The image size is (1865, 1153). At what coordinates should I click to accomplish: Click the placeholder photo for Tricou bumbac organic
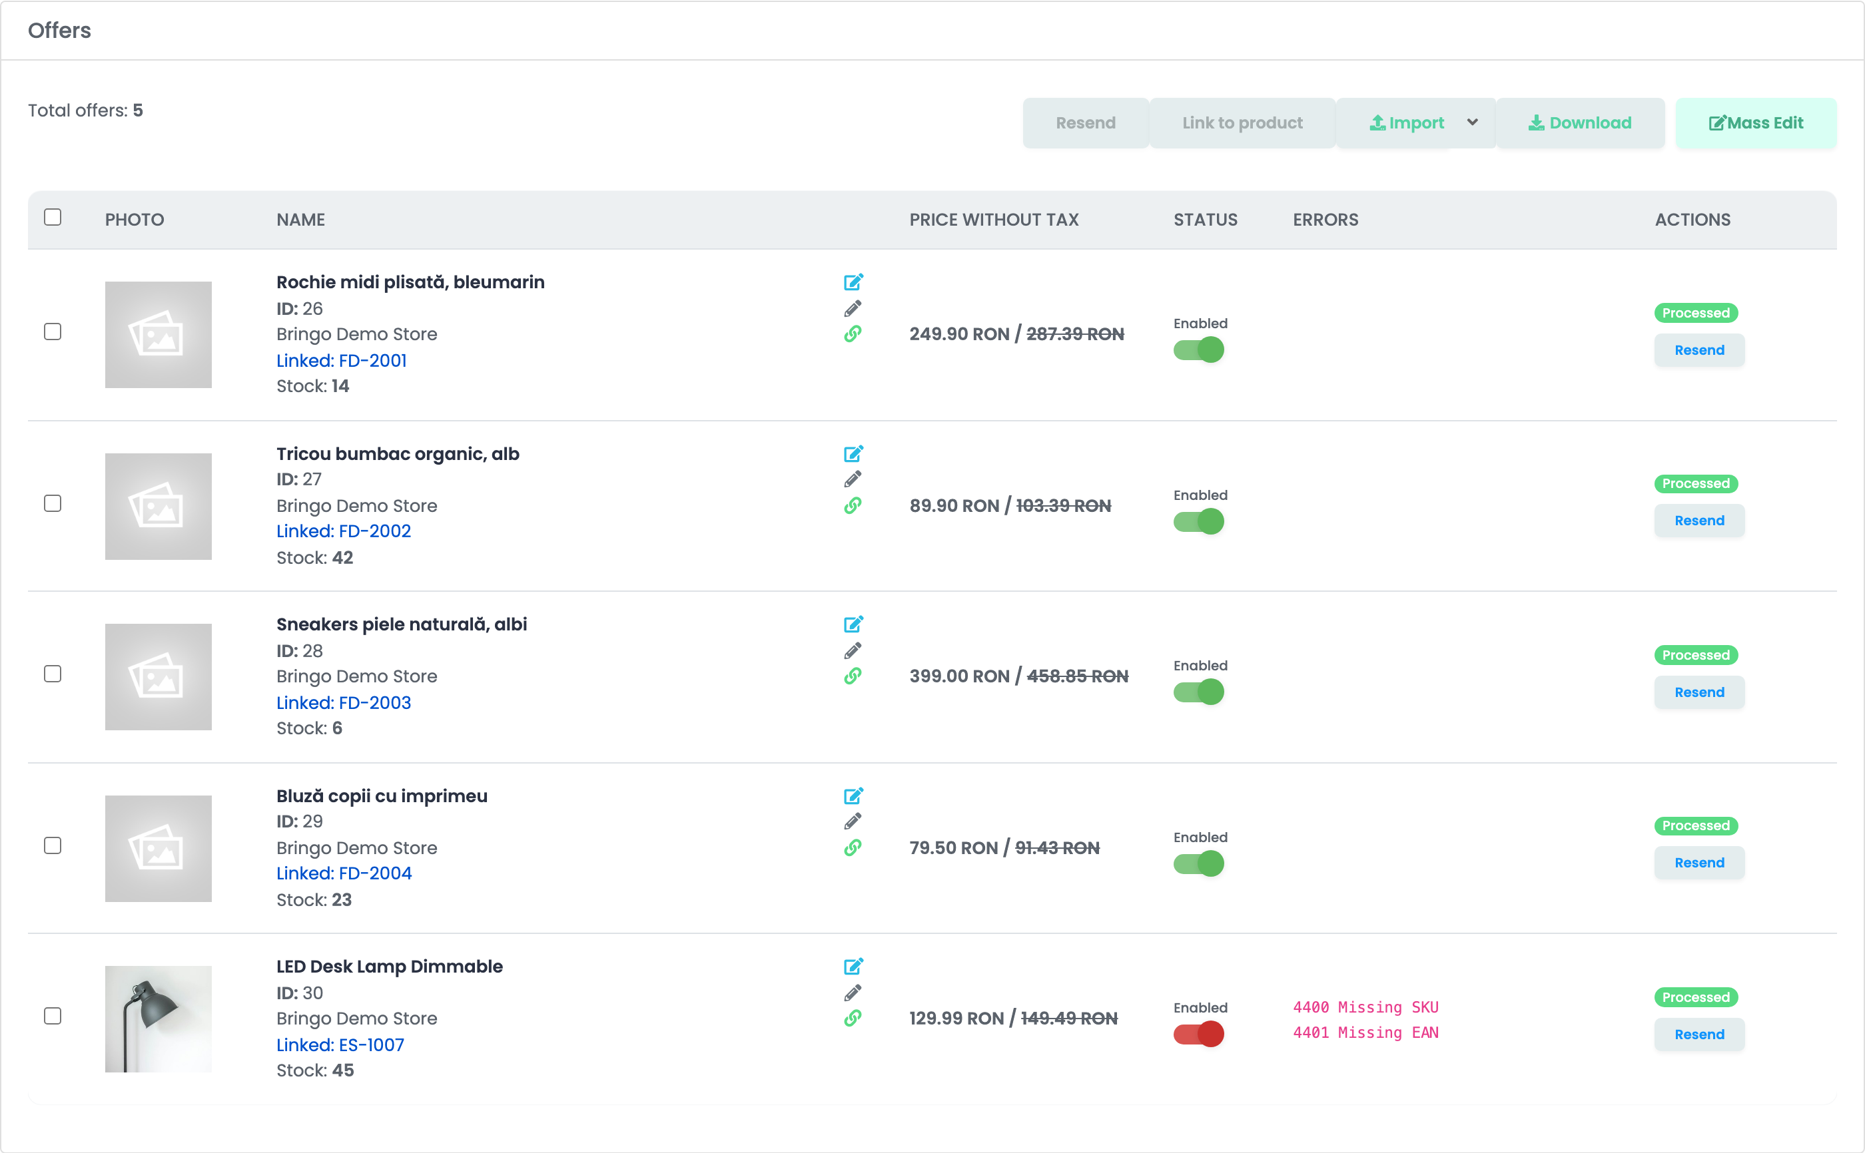tap(158, 507)
